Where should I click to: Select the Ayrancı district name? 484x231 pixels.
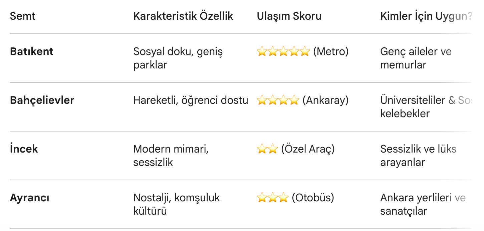click(30, 198)
